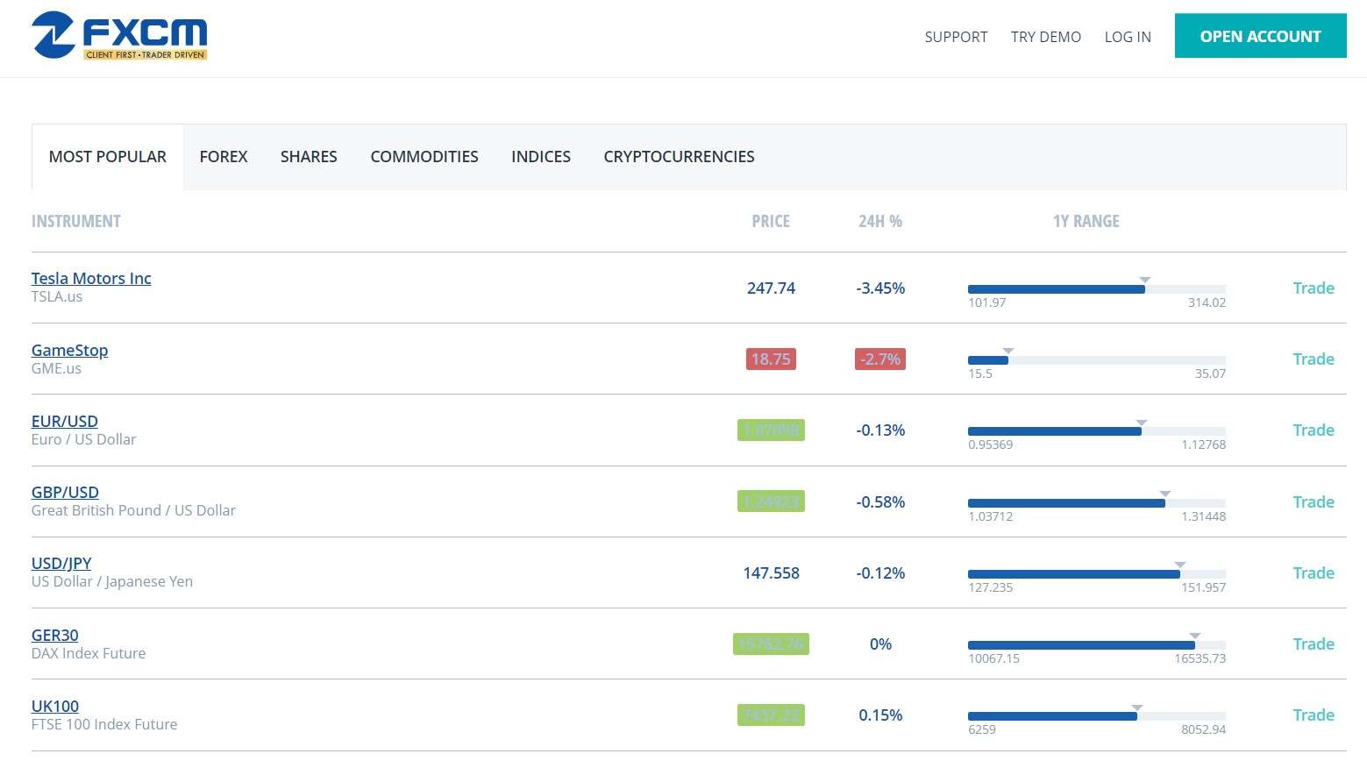Click the FXCM logo
This screenshot has height=761, width=1367.
(119, 36)
